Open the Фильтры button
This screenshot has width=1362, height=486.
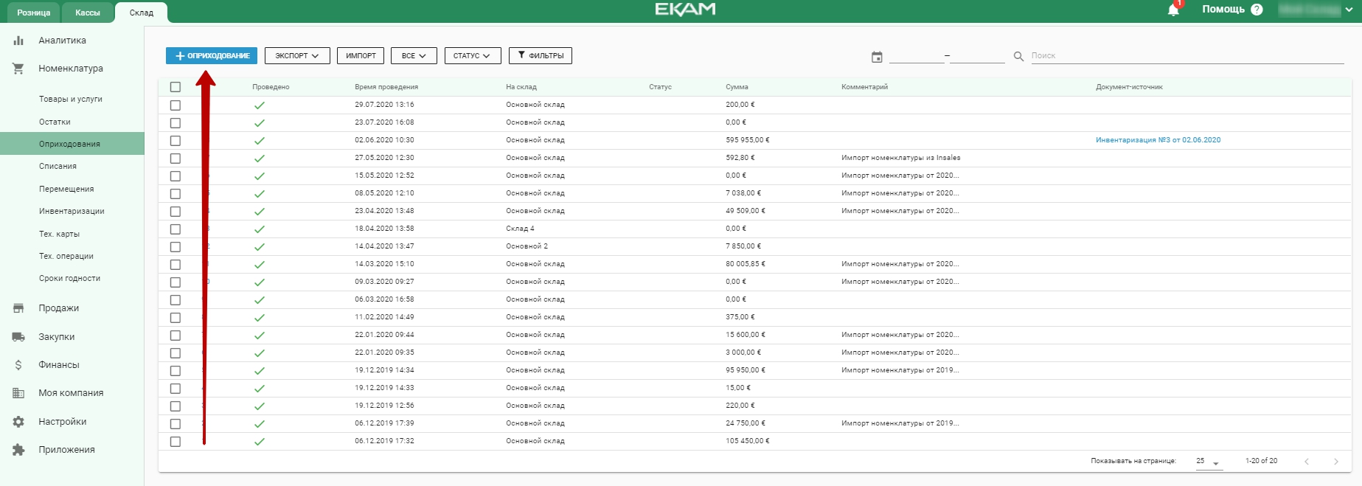[541, 56]
